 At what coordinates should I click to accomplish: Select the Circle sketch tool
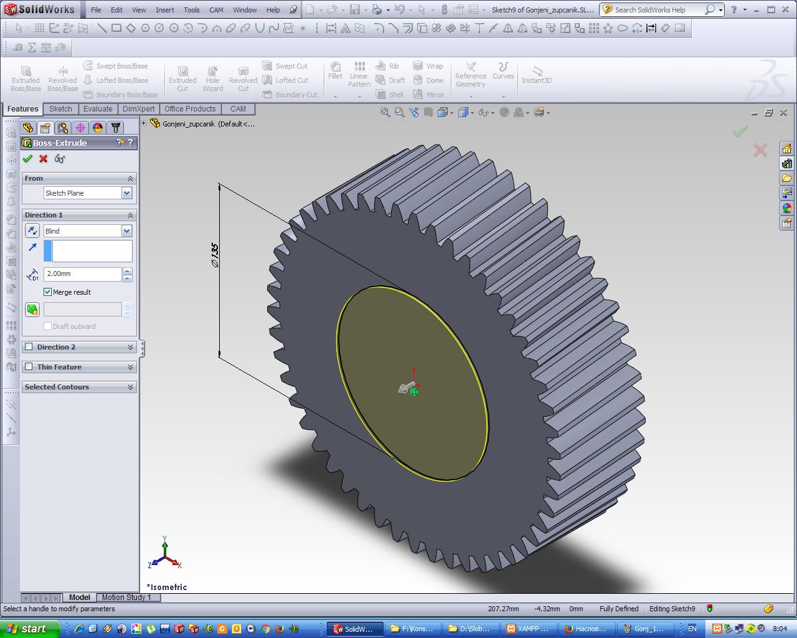pos(159,28)
